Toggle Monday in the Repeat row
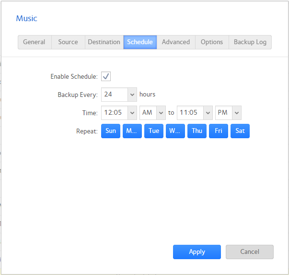Image resolution: width=289 pixels, height=275 pixels. tap(132, 131)
